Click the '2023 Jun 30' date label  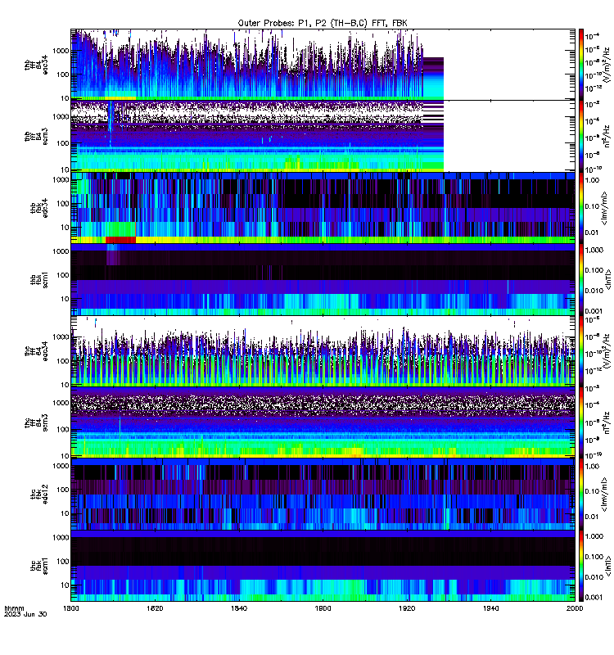(x=25, y=614)
